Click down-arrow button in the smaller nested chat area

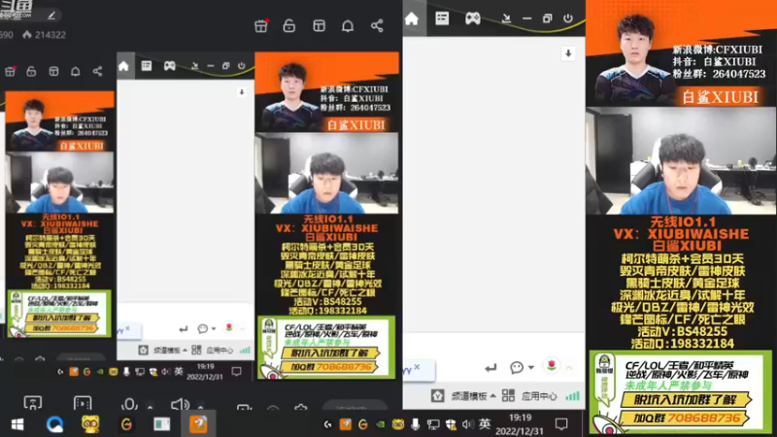(241, 92)
